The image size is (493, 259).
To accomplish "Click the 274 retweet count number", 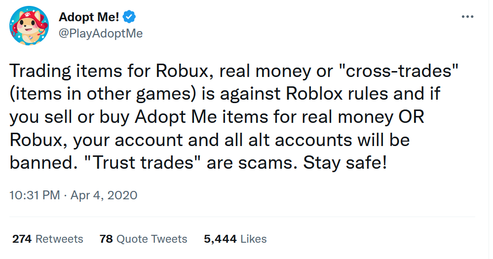I will (x=22, y=239).
